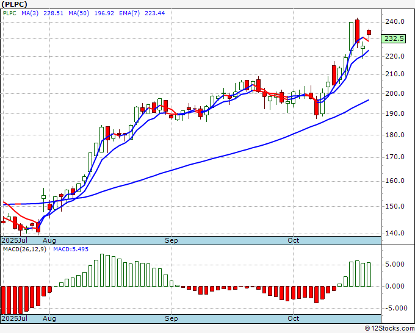Click 2025Jul on the MACD panel date axis
The height and width of the screenshot is (333, 415).
coord(14,318)
